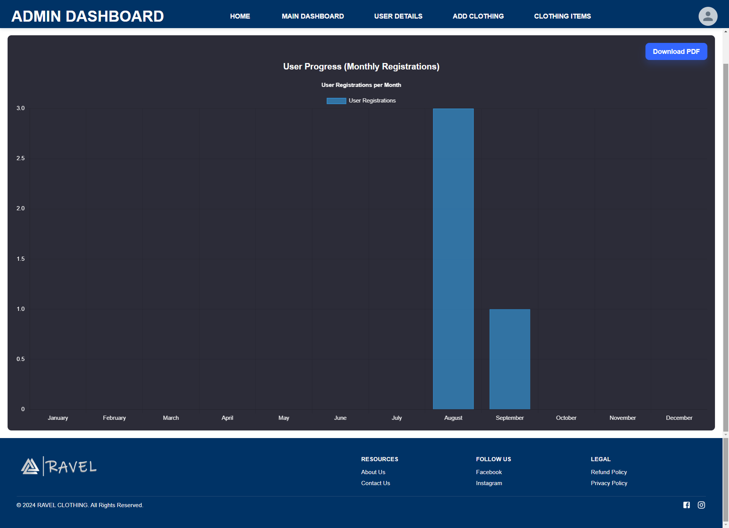This screenshot has height=528, width=729.
Task: Open the user profile avatar icon
Action: [708, 16]
